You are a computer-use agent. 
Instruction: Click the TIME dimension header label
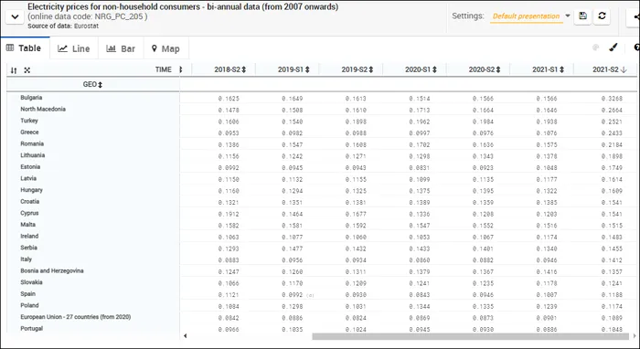coord(164,69)
